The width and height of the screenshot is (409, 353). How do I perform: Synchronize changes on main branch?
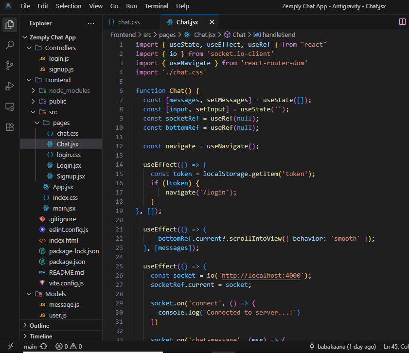coord(44,347)
